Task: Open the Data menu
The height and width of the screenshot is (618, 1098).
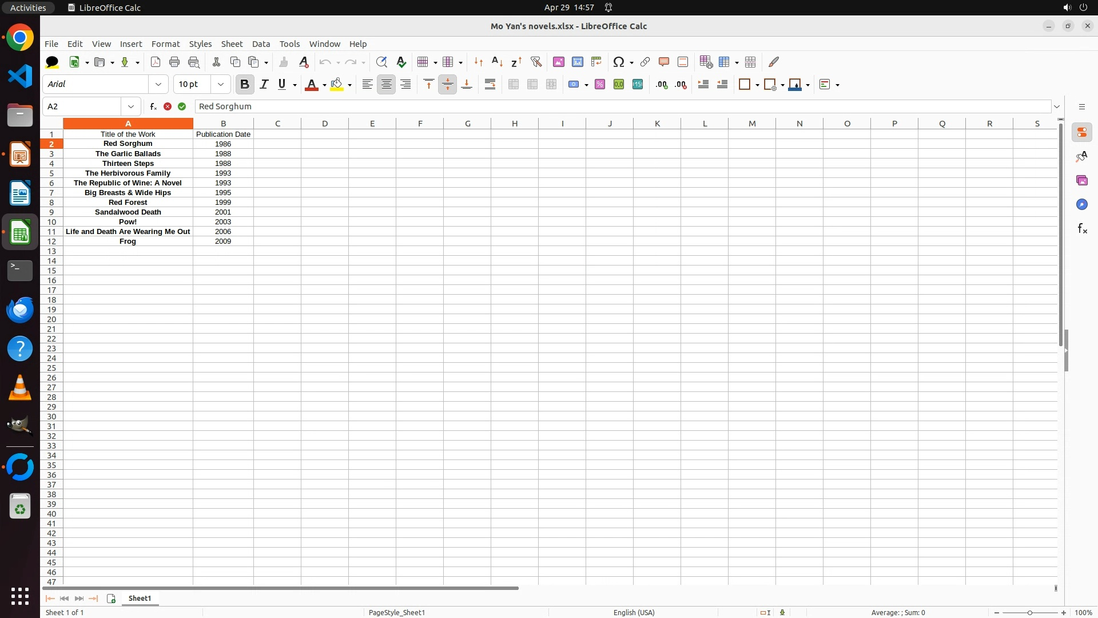Action: pyautogui.click(x=261, y=44)
